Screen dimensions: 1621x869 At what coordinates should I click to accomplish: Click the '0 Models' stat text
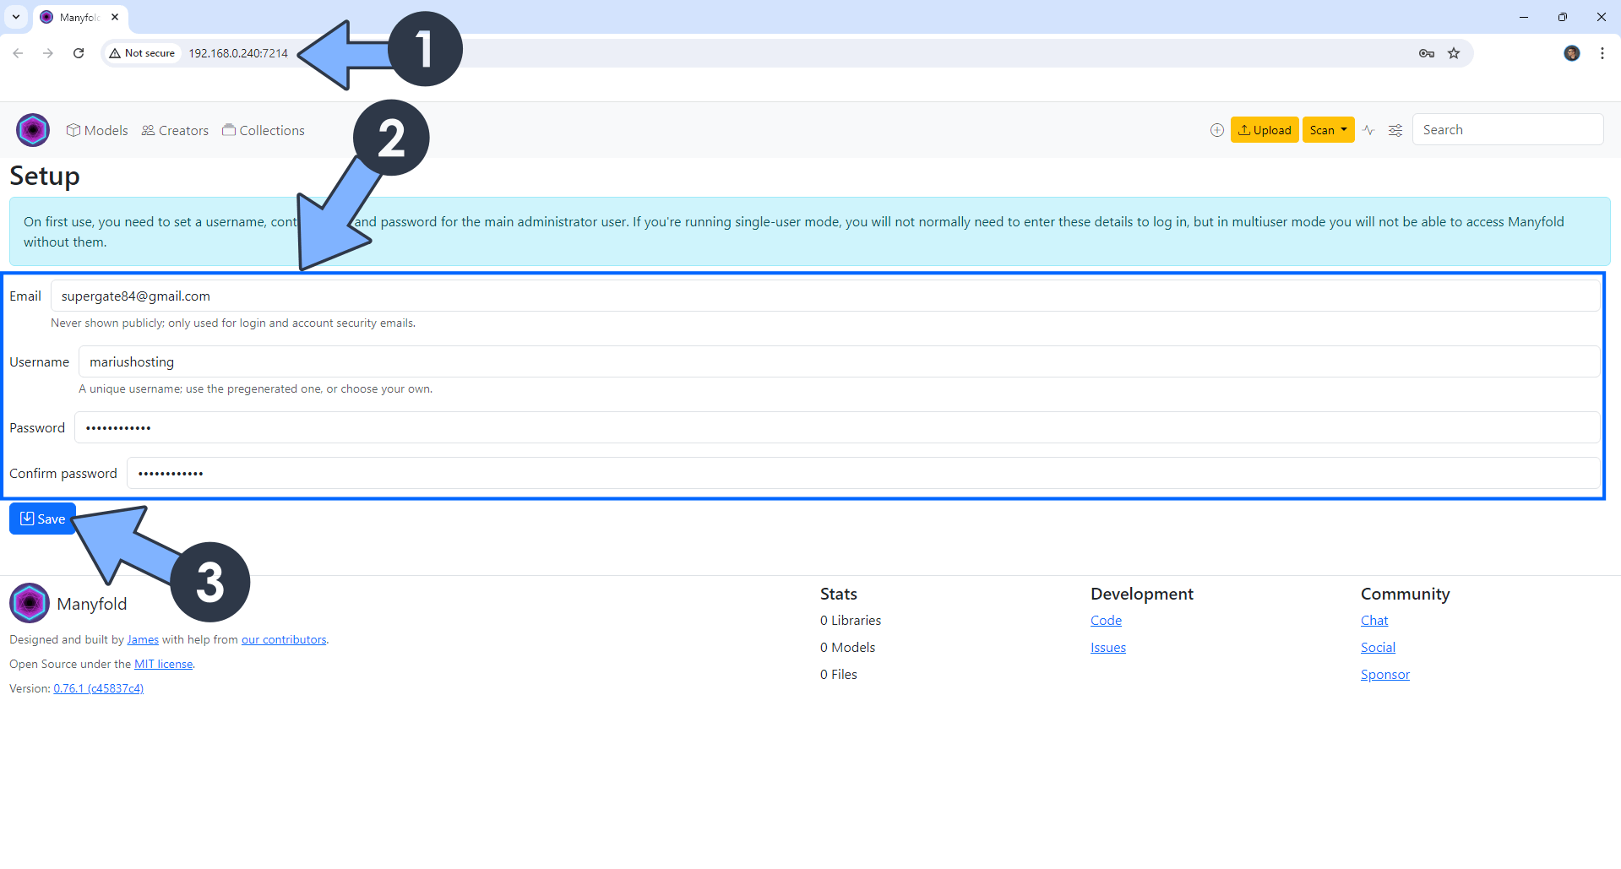coord(847,648)
